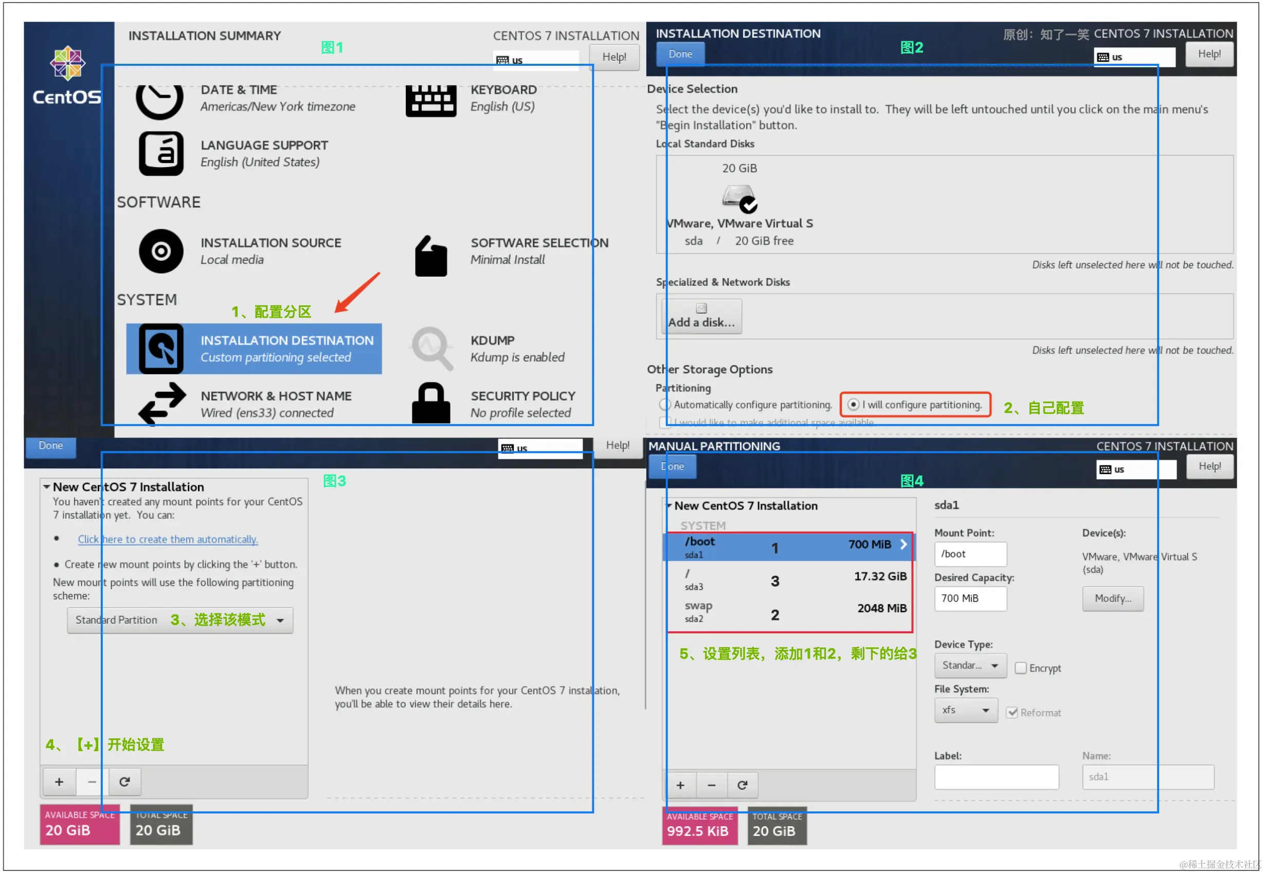Screen dimensions: 1265x873
Task: Click the us keyboard indicator in Installation Summary
Action: coord(536,60)
